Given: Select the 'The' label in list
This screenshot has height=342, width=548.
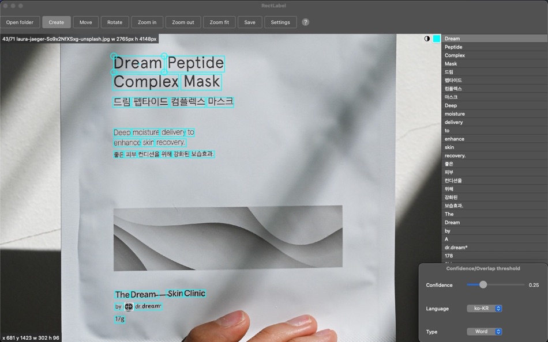Looking at the screenshot, I should 494,214.
